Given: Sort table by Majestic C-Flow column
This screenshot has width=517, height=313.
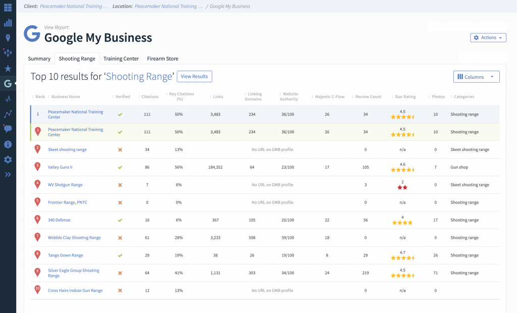Looking at the screenshot, I should point(328,96).
